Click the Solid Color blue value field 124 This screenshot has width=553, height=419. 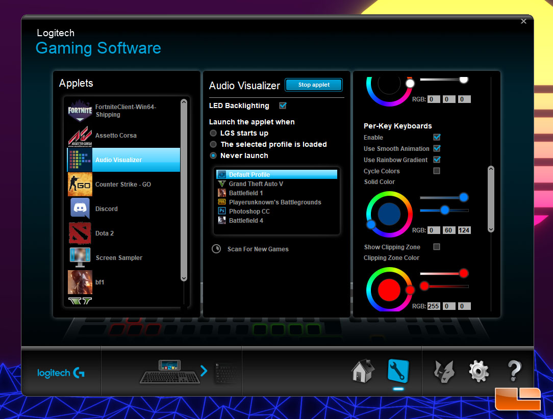point(464,230)
